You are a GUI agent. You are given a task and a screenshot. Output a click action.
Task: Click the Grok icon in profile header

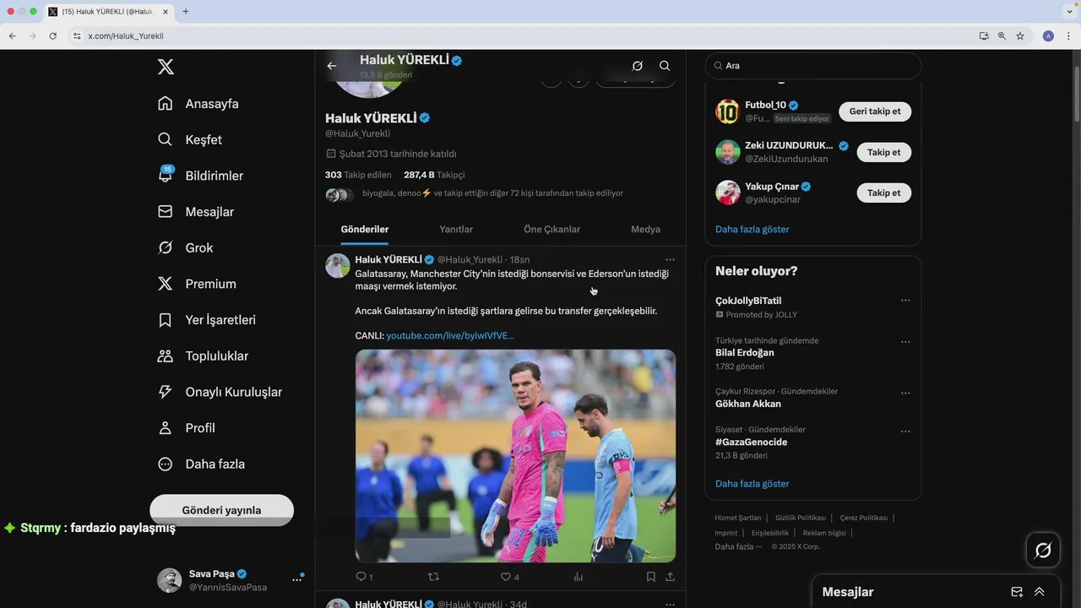[x=638, y=66]
